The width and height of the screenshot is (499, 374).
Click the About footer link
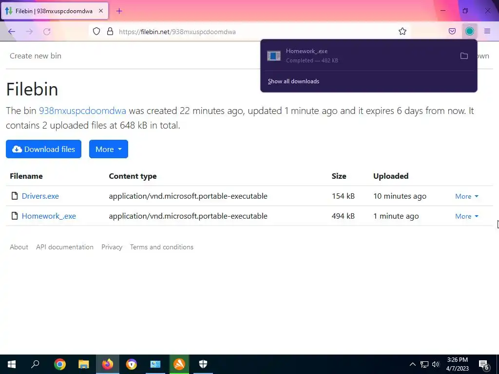(x=19, y=247)
